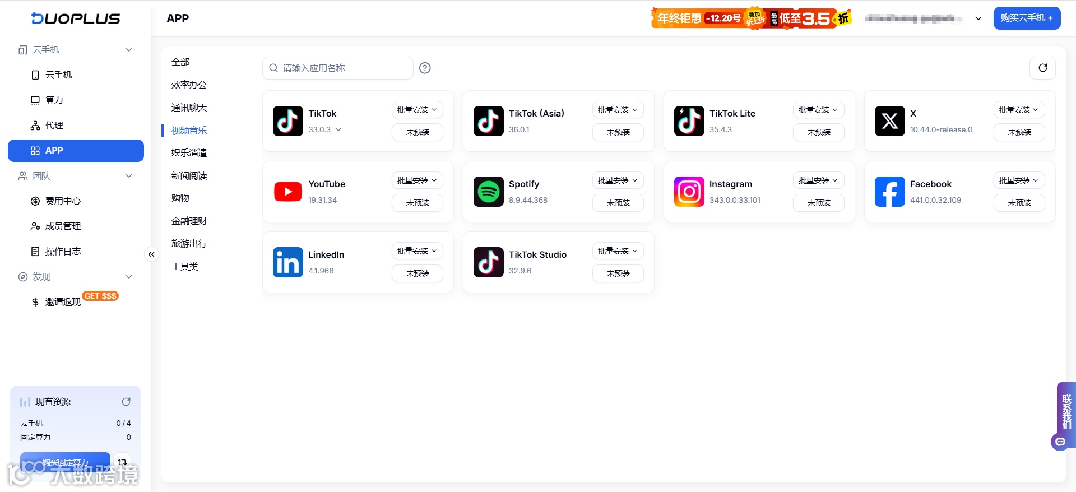The image size is (1076, 492).
Task: Open the account dropdown arrow
Action: click(978, 18)
